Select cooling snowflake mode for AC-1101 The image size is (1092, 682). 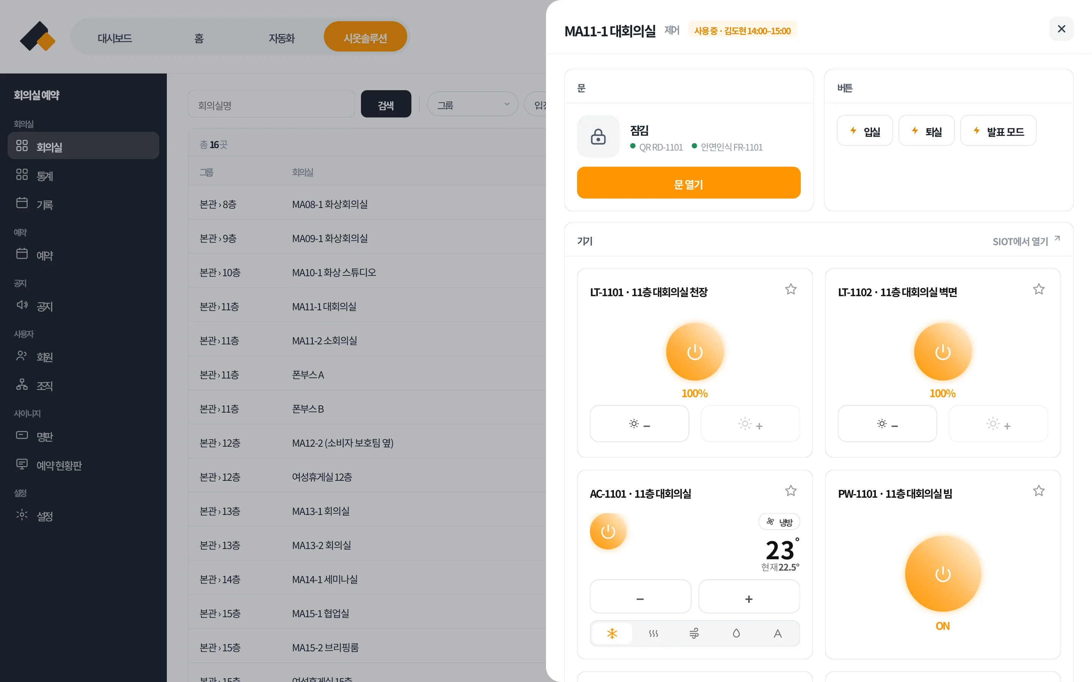(612, 633)
